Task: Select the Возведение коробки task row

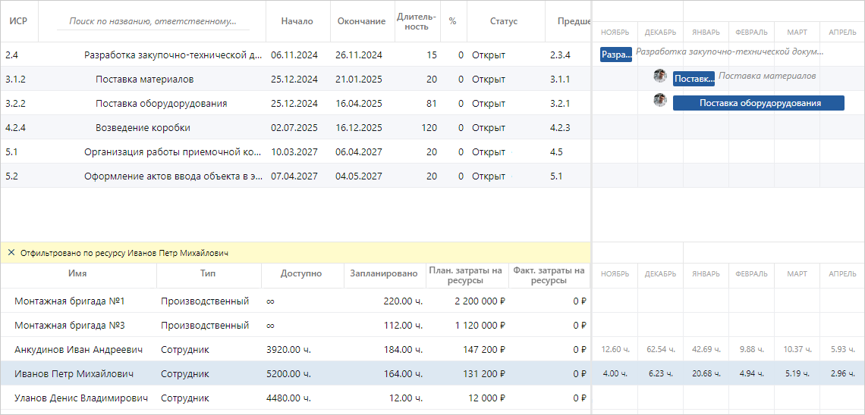Action: [x=143, y=128]
